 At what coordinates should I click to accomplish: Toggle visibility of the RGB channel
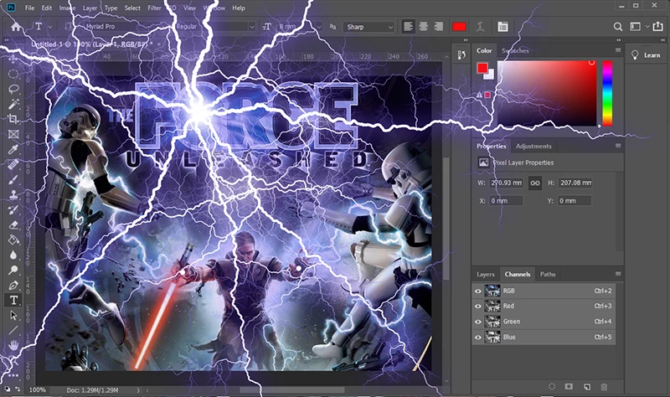478,291
